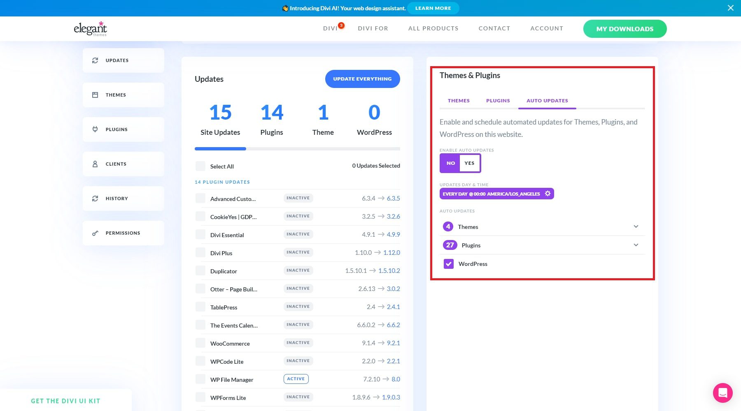
Task: Open the Clients section icon
Action: pos(95,164)
